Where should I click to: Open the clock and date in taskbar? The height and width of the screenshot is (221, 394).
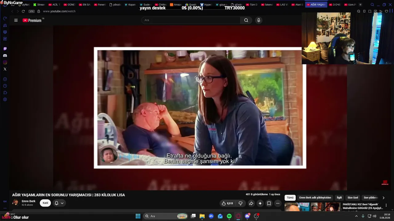coord(385,216)
